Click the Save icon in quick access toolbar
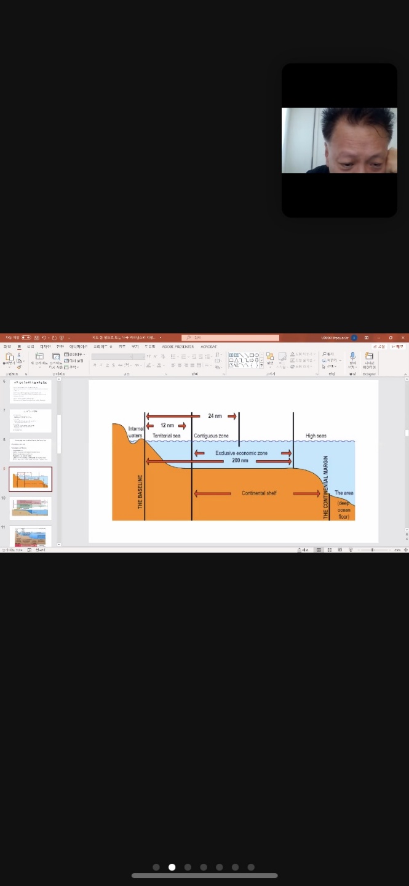The width and height of the screenshot is (409, 886). (37, 338)
